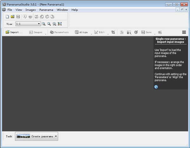Click the image icon with a small arrow left of Save
The height and width of the screenshot is (148, 190).
click(129, 33)
